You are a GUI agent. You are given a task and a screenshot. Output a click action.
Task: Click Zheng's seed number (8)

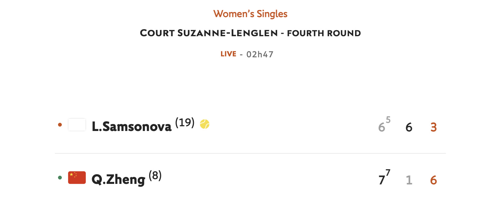155,175
